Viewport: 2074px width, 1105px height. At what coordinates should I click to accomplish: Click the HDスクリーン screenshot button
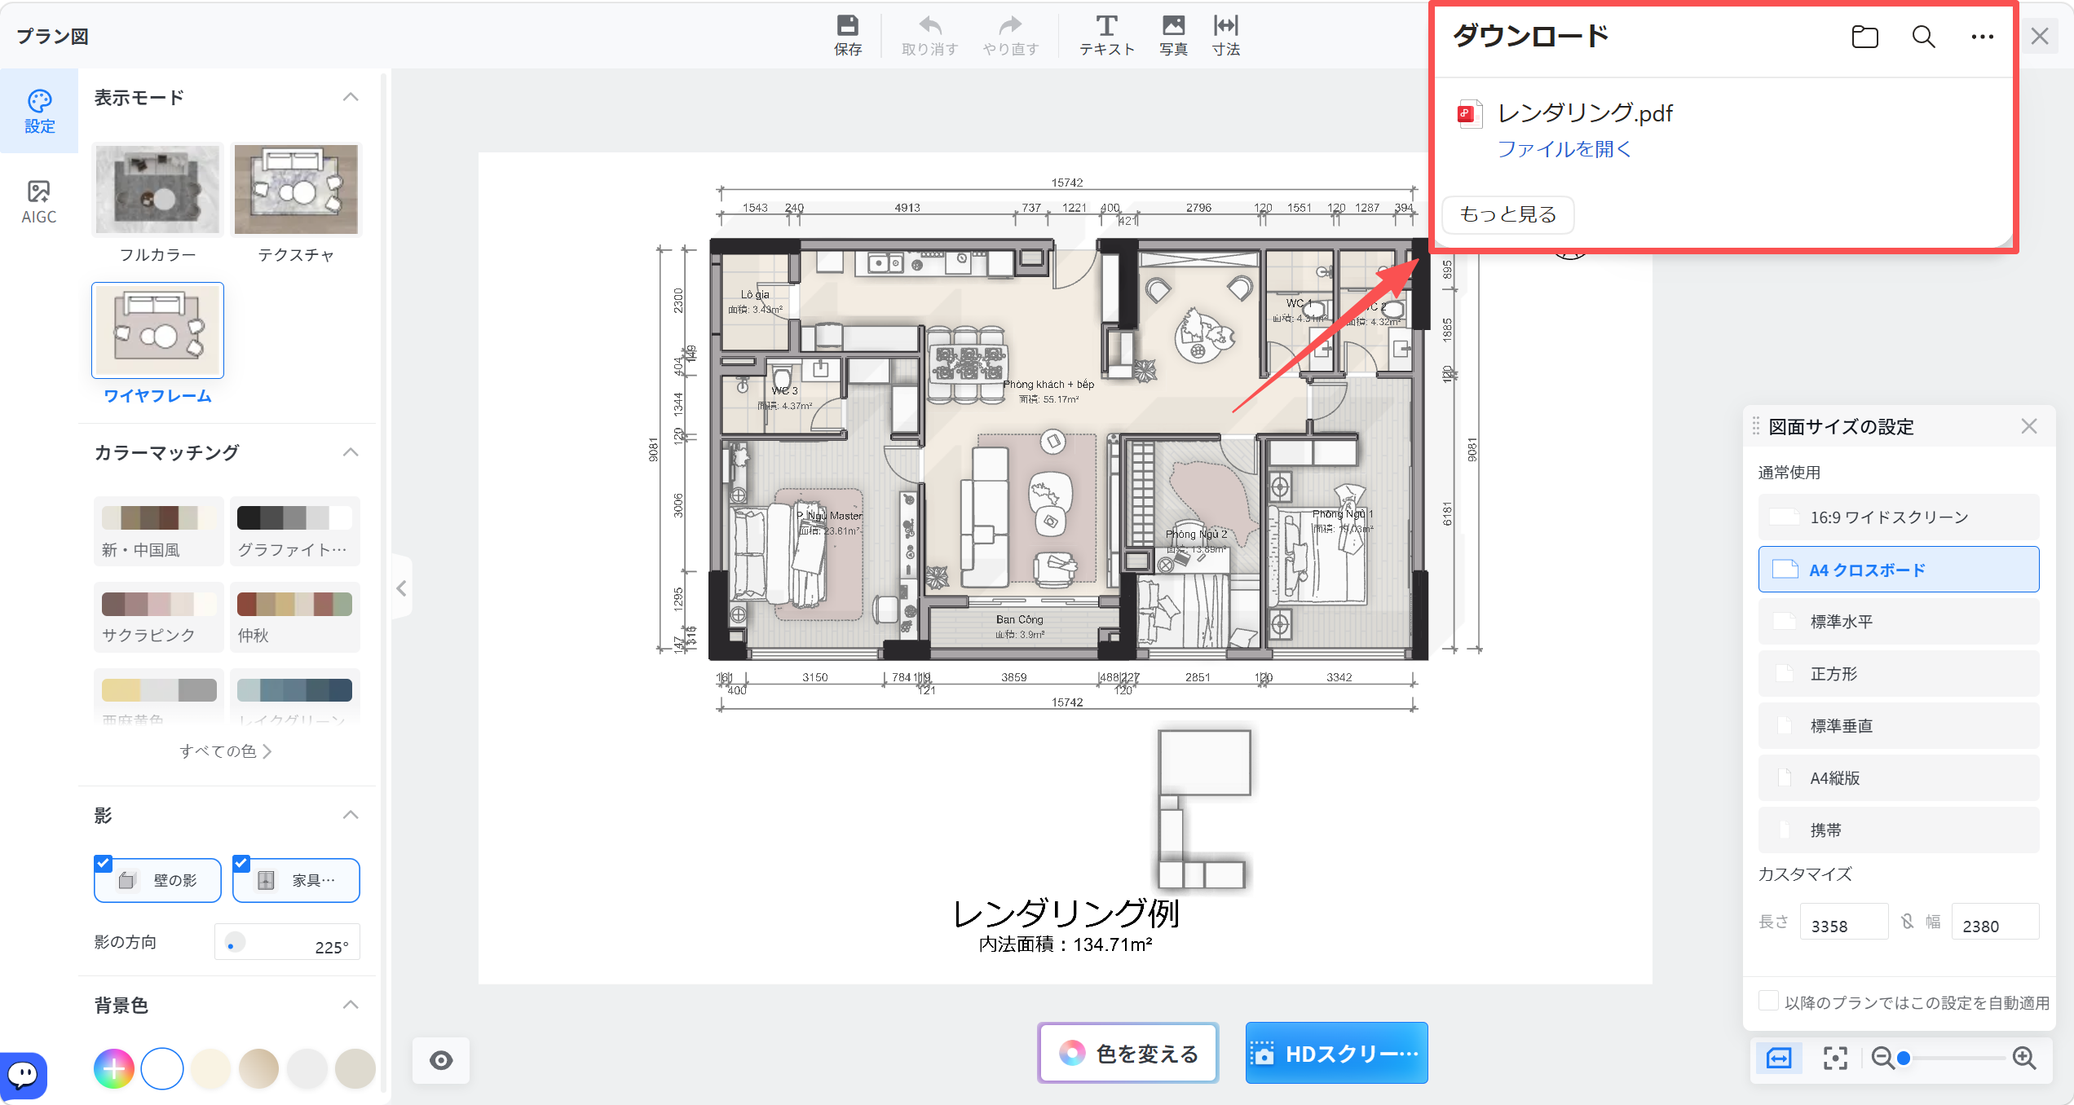point(1336,1054)
